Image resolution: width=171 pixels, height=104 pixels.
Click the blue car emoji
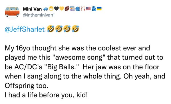(46, 9)
